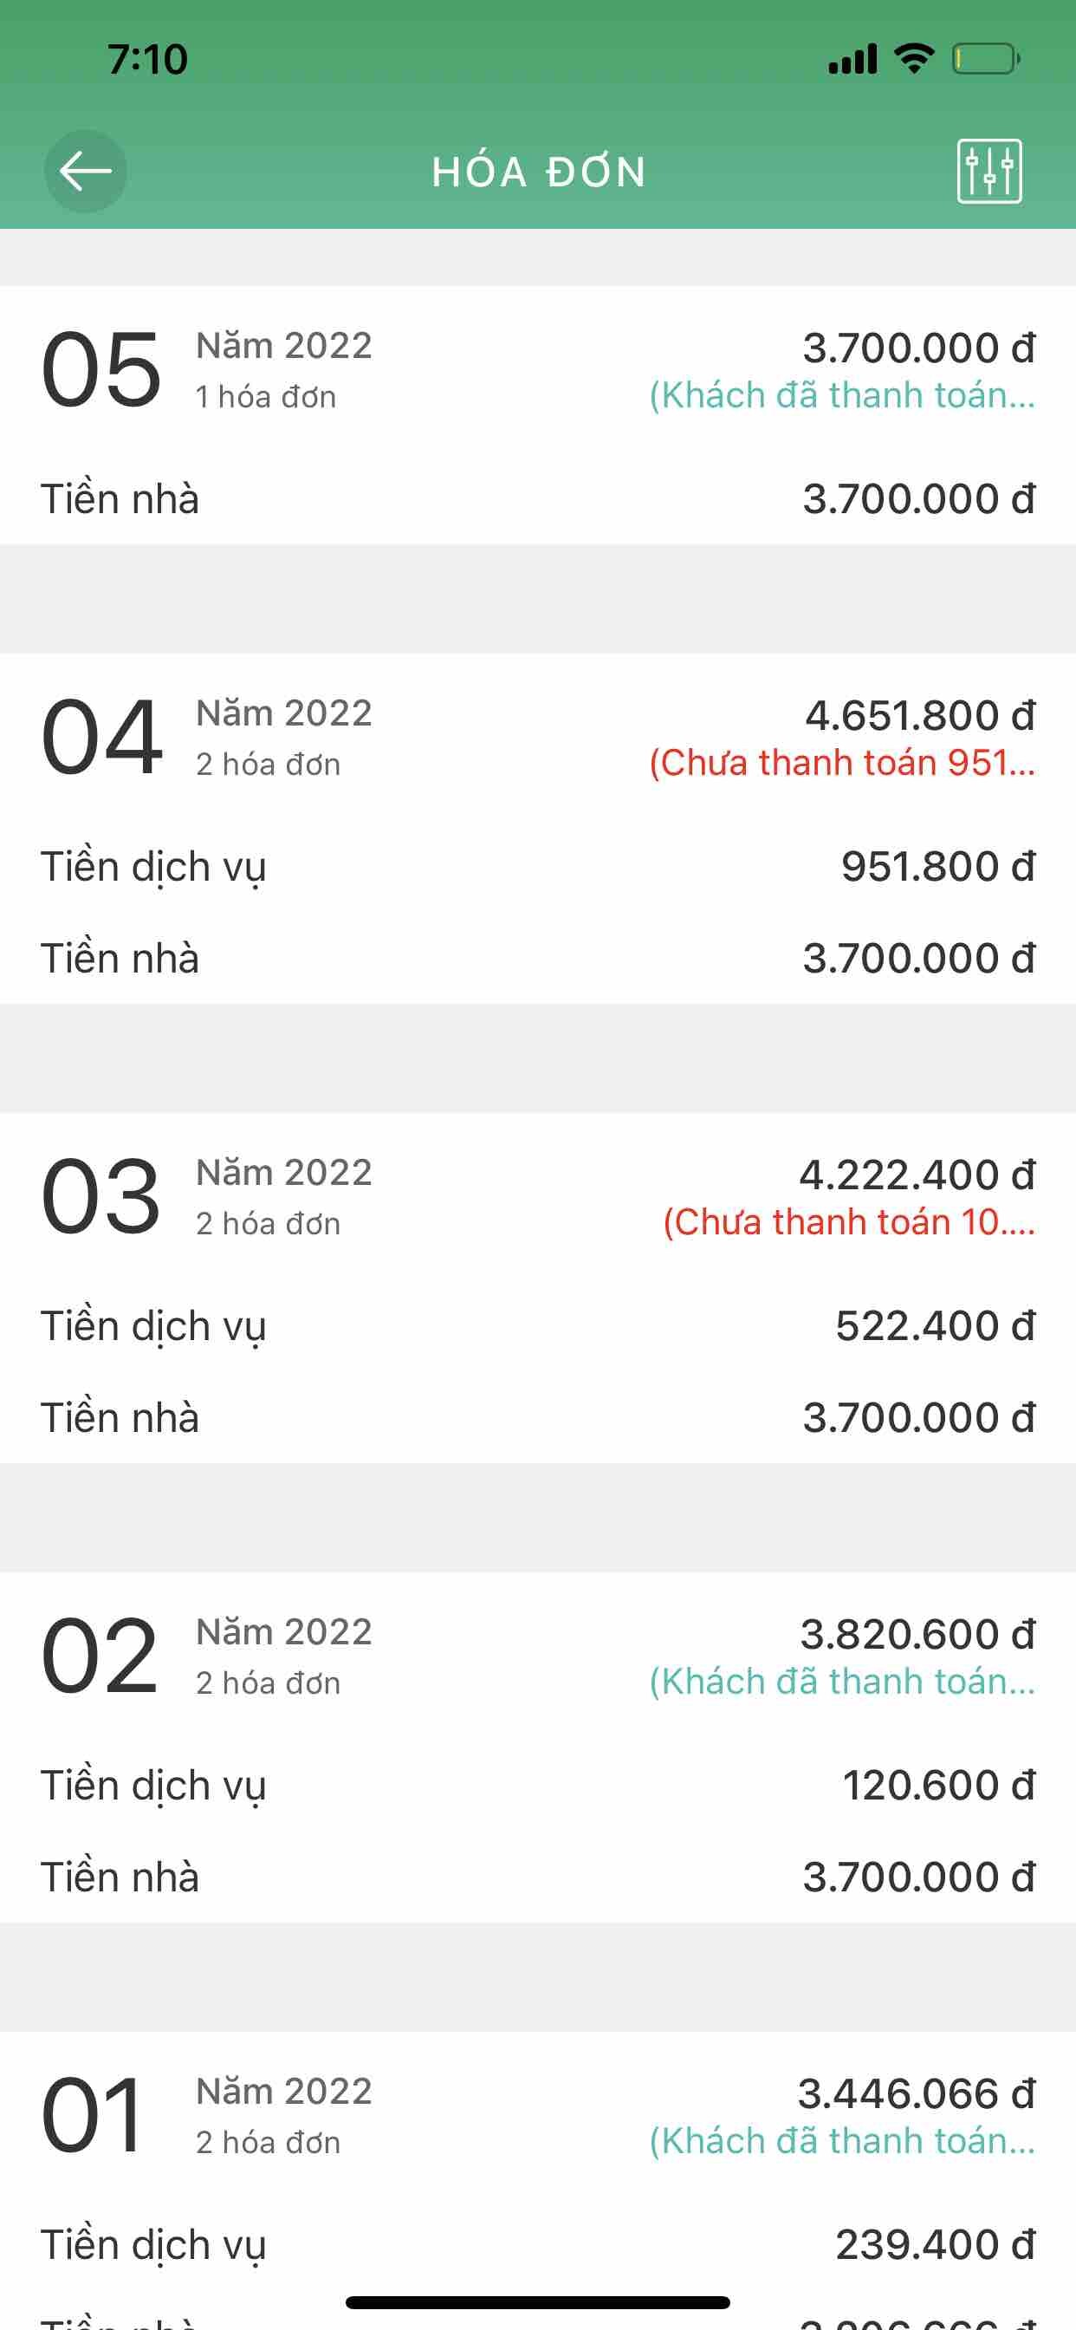Open April's Tiền dịch vụ 951.800 đ invoice
1076x2330 pixels.
(537, 867)
